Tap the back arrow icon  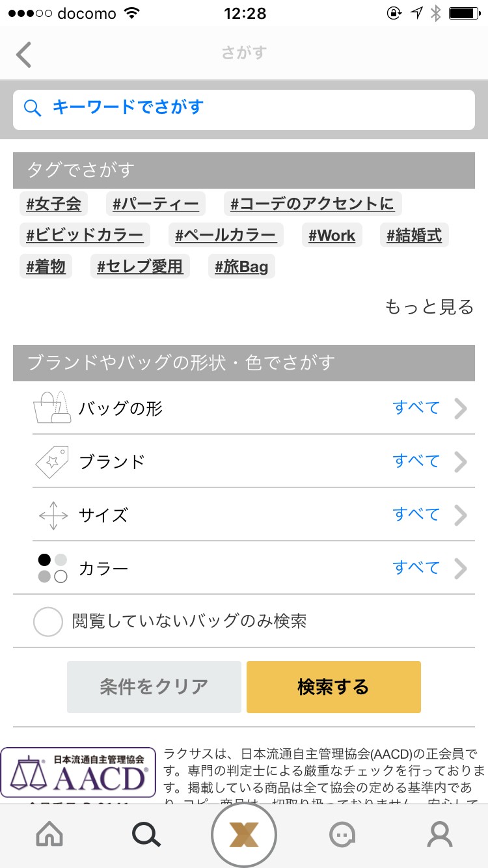tap(24, 54)
